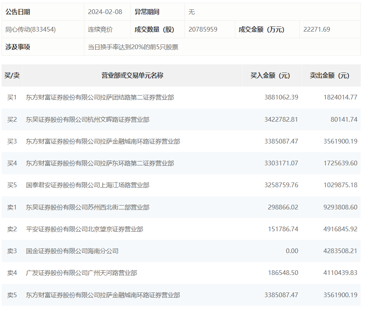Click the 涉及事项 label
365x312 pixels.
(x=18, y=47)
